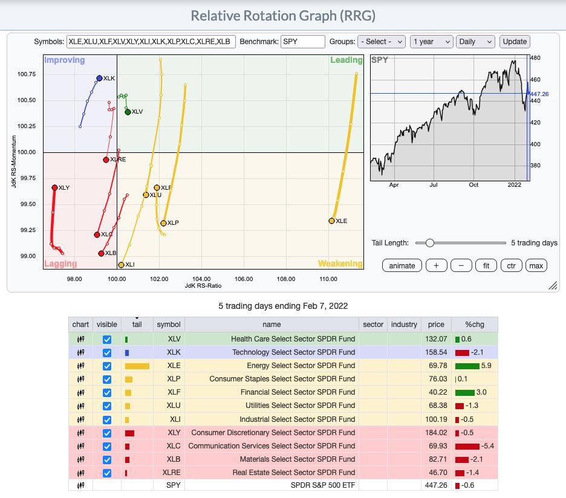Select the XLK point on the graph
Viewport: 566px width, 498px height.
point(99,79)
